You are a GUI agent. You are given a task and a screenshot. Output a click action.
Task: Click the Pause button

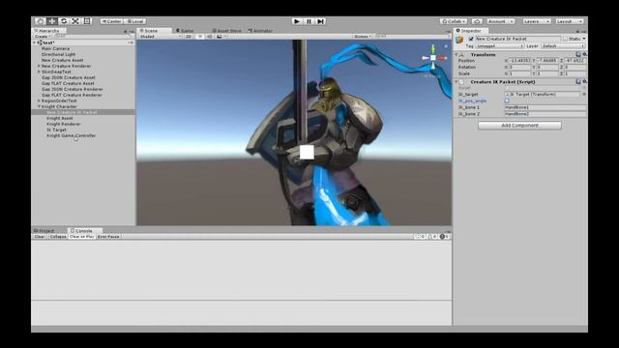309,21
